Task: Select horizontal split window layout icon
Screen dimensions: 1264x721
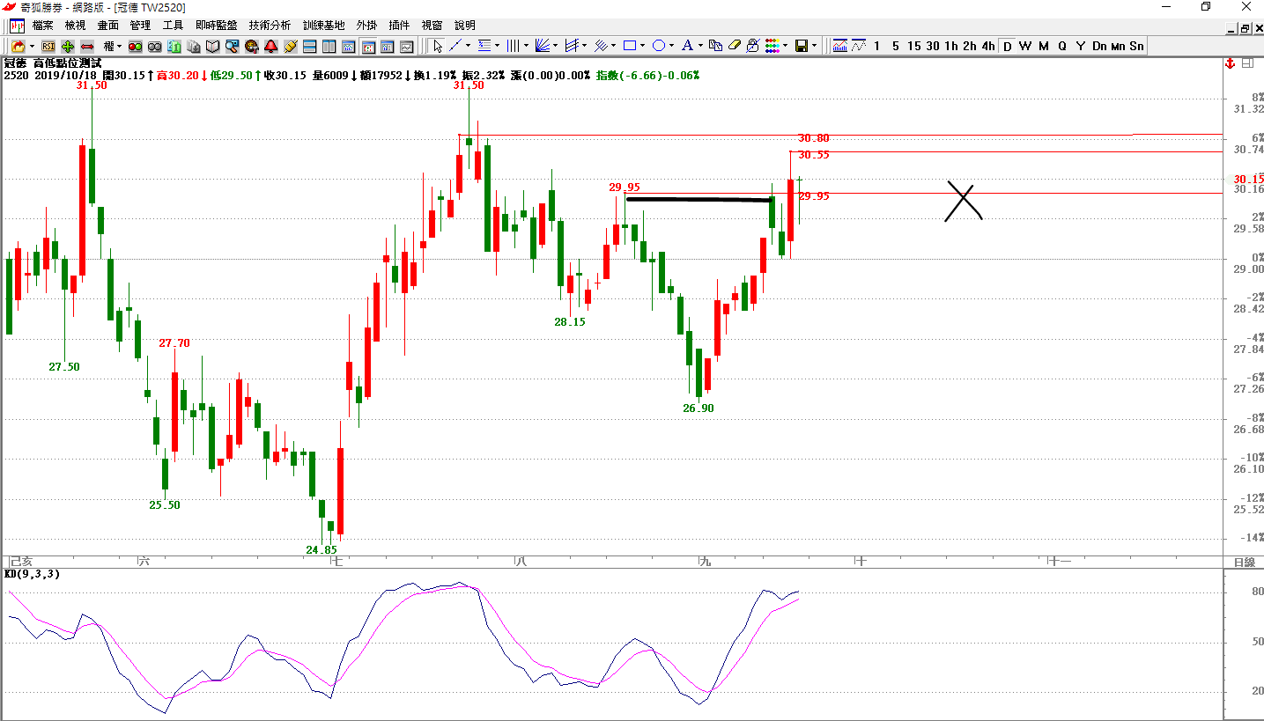Action: [x=310, y=47]
